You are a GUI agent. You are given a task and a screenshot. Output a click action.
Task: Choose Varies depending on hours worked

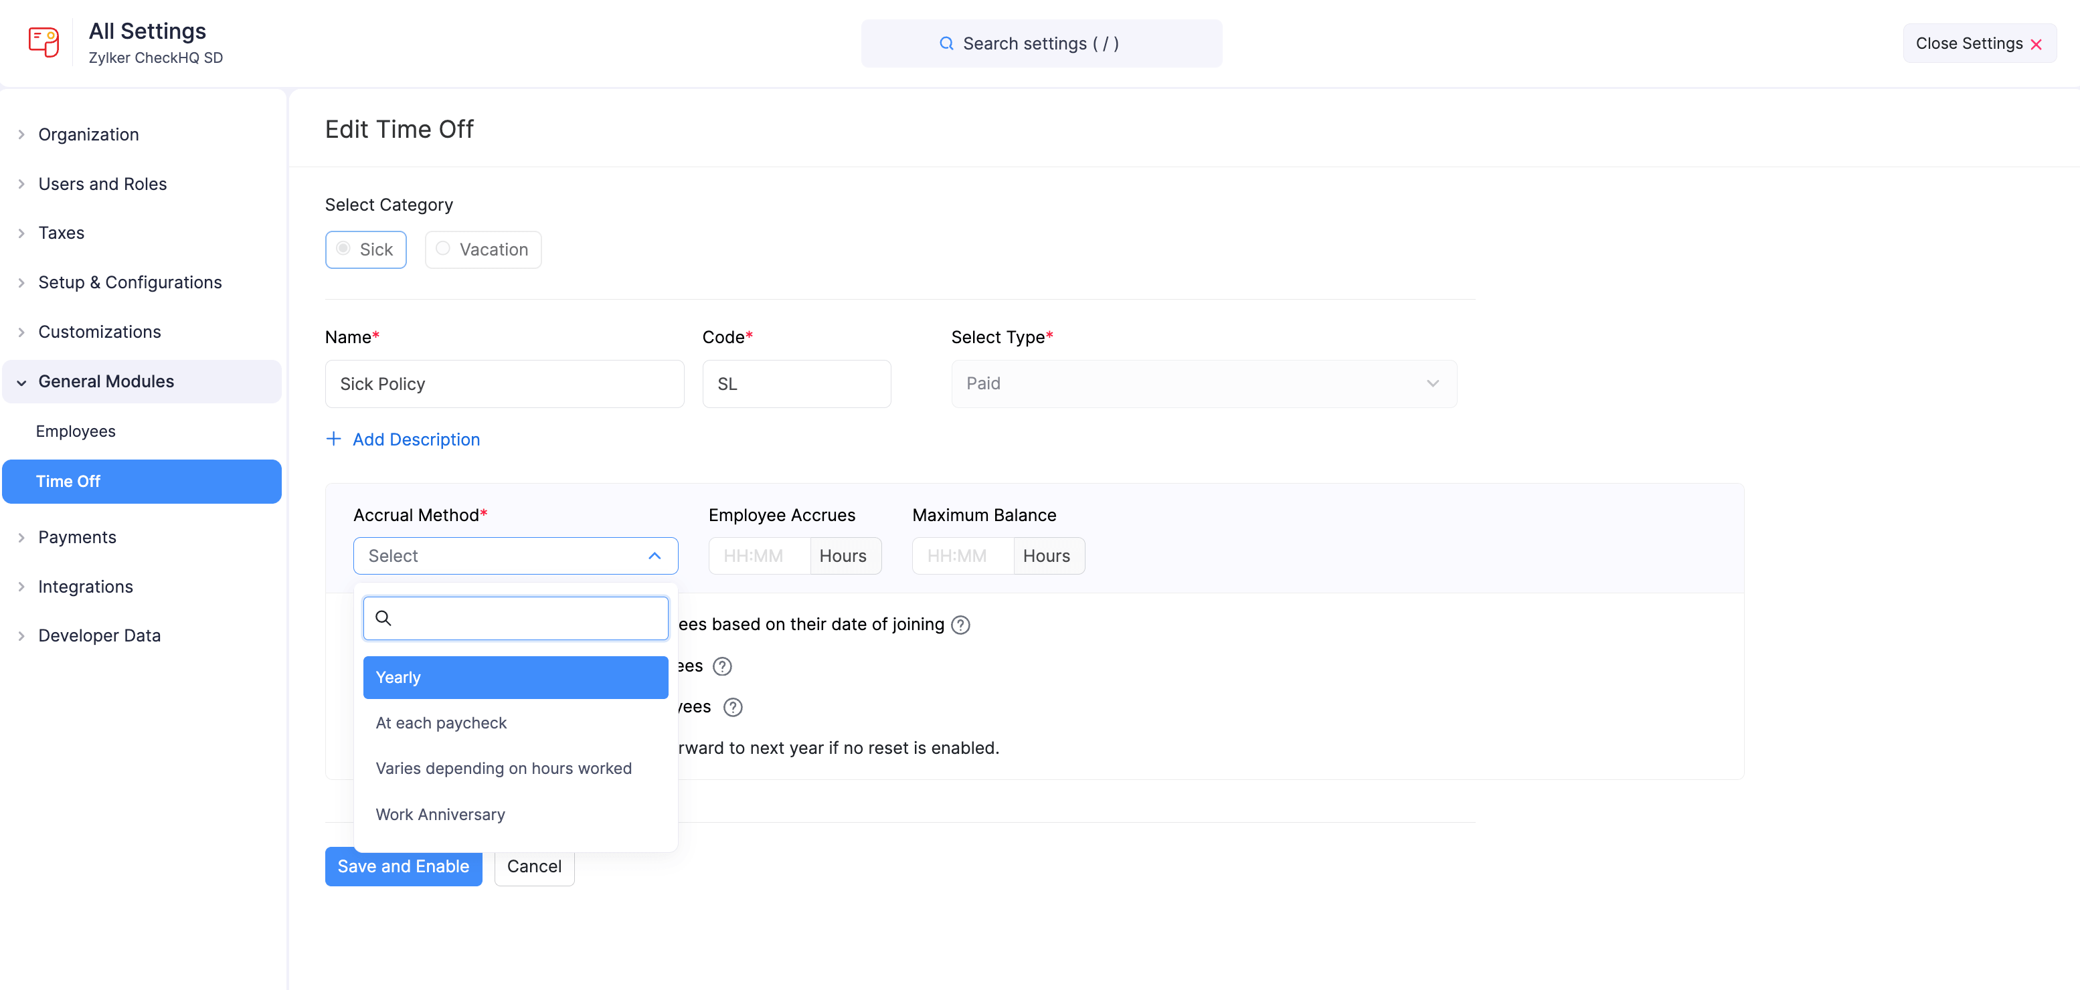pyautogui.click(x=515, y=768)
